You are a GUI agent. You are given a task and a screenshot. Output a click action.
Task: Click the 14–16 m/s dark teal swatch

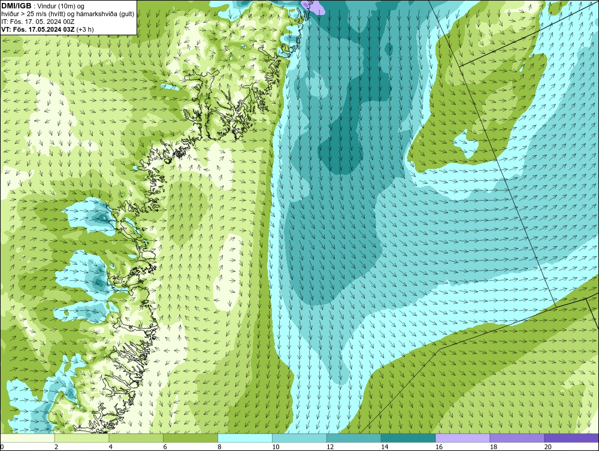tap(409, 438)
